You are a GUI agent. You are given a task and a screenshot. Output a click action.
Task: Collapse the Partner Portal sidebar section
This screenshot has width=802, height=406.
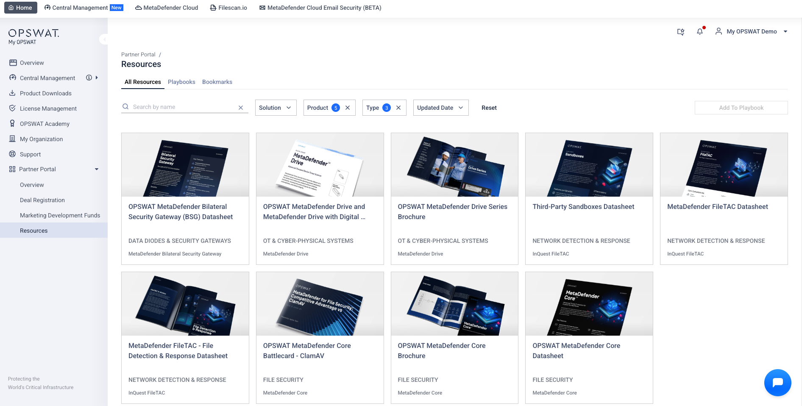point(97,169)
